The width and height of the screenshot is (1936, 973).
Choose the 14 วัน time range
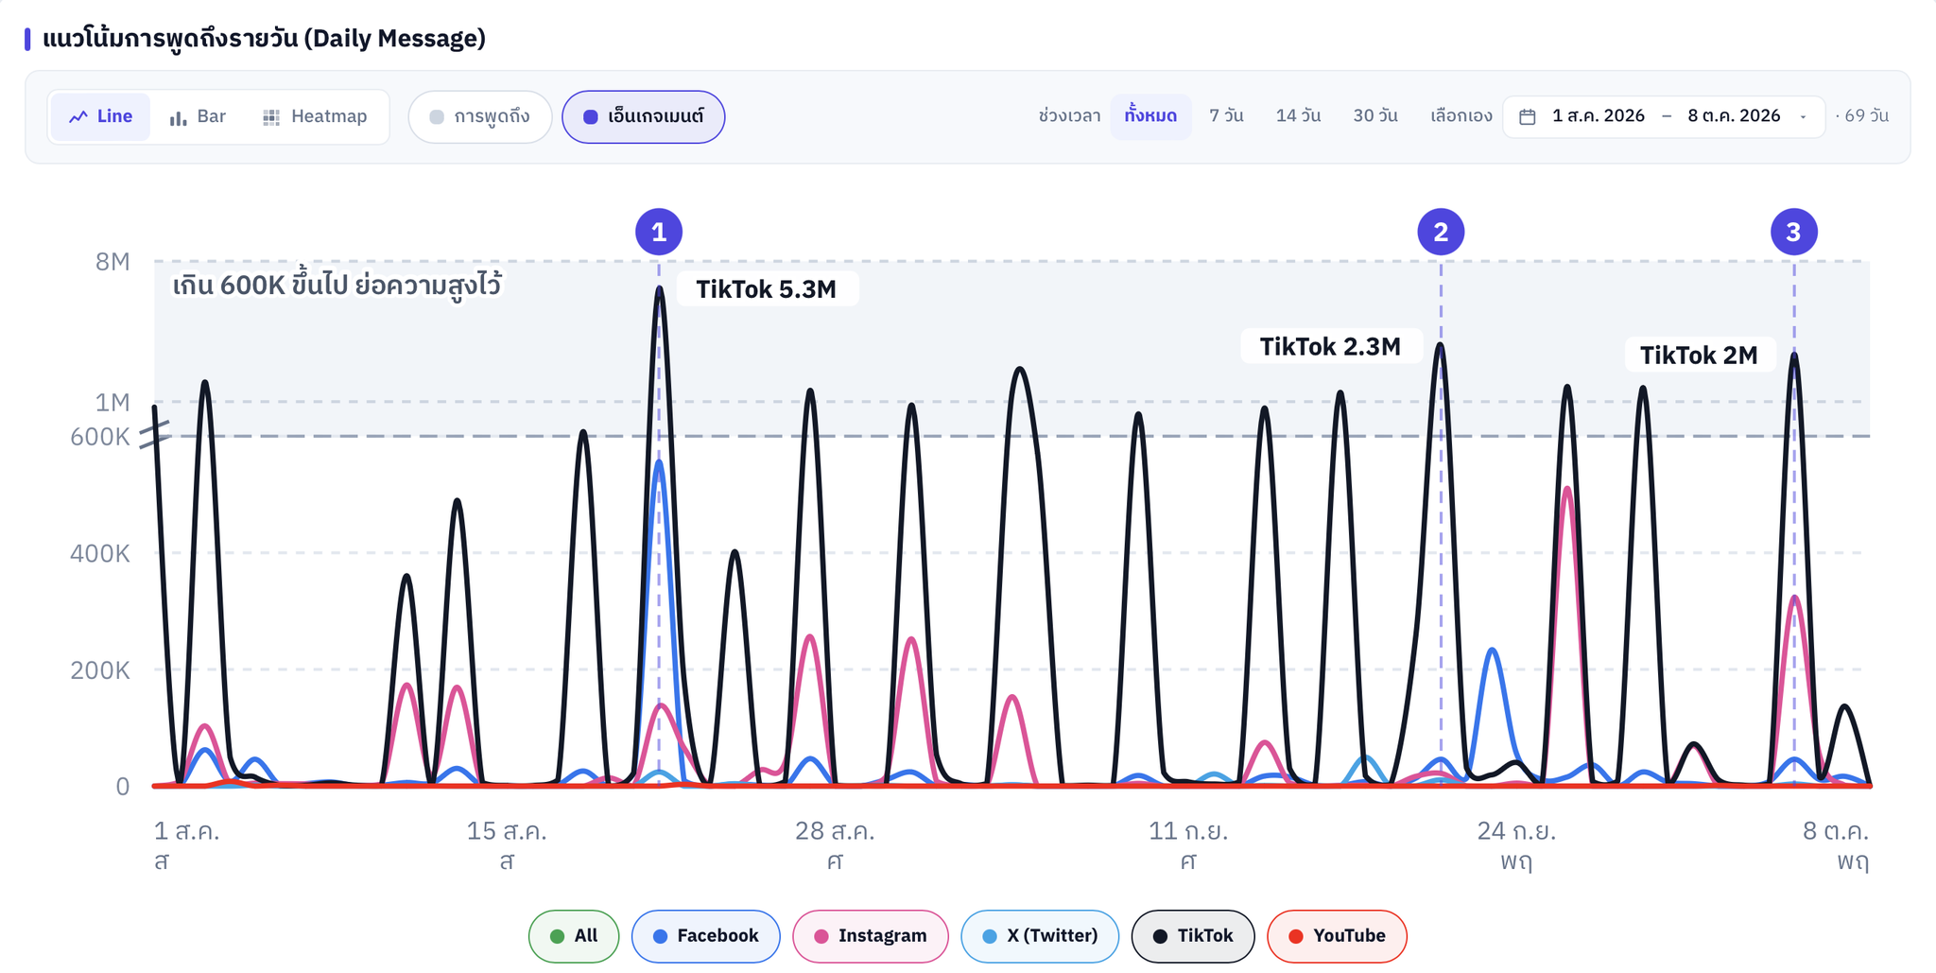1298,115
